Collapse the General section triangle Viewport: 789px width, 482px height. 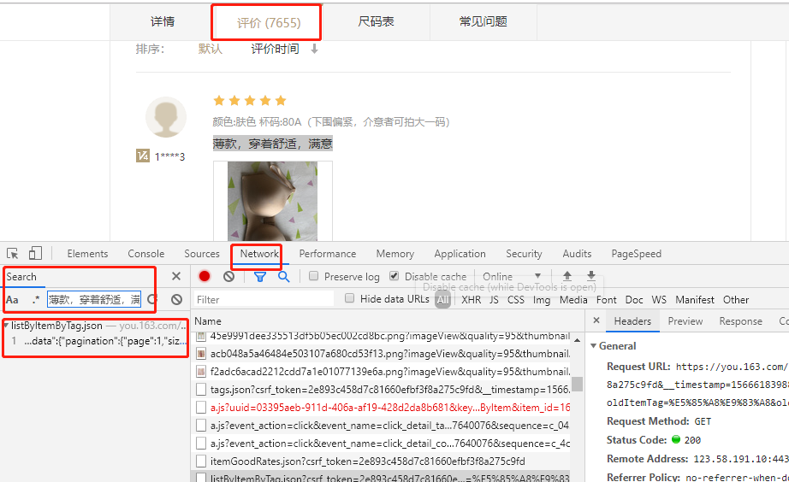(593, 346)
